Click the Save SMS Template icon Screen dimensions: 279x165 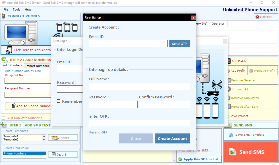click(231, 135)
